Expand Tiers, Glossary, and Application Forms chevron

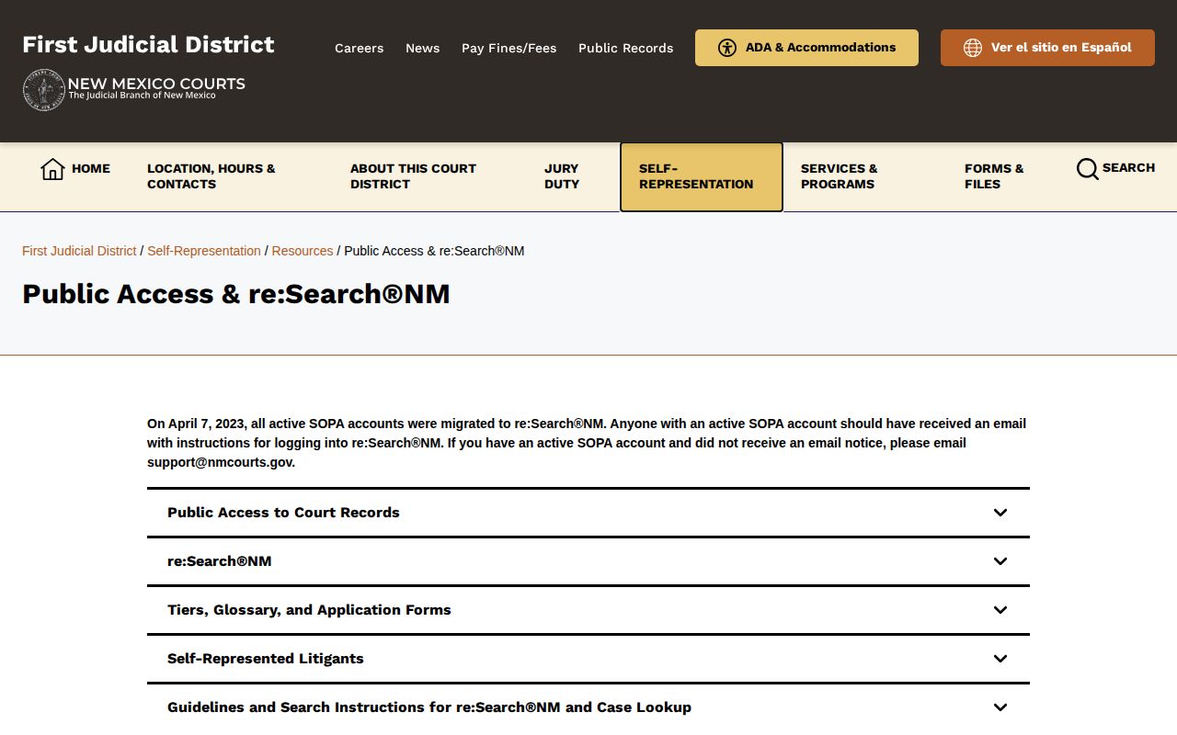click(x=1000, y=610)
